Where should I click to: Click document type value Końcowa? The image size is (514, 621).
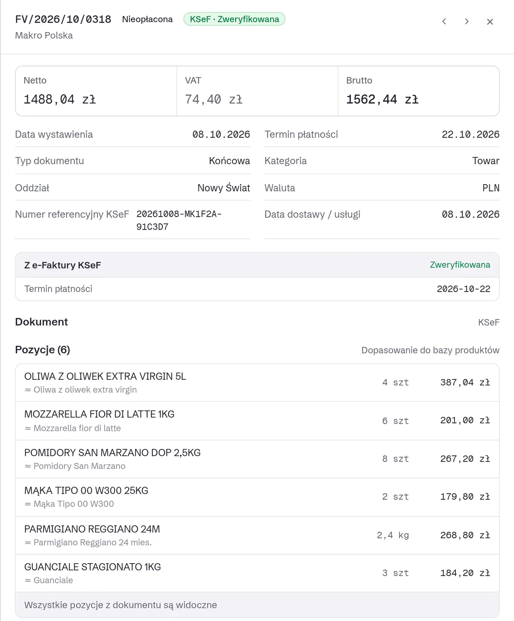pos(229,161)
